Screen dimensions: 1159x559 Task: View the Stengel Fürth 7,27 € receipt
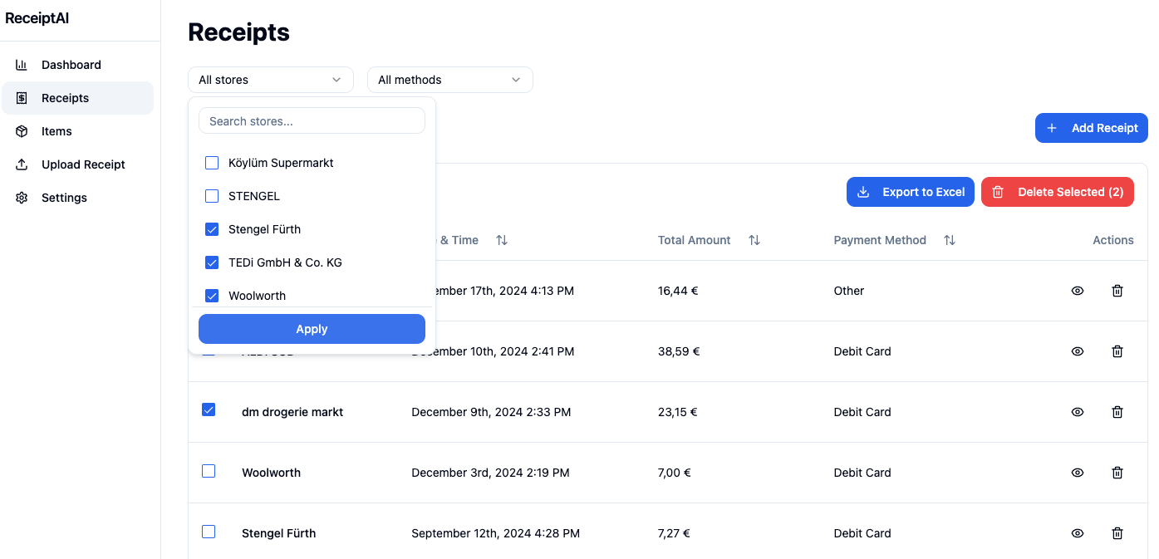coord(1078,533)
